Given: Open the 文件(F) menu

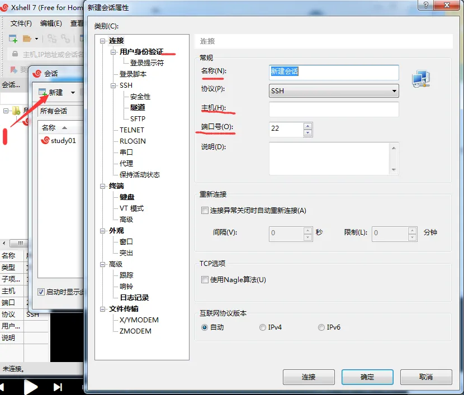Looking at the screenshot, I should pyautogui.click(x=21, y=23).
